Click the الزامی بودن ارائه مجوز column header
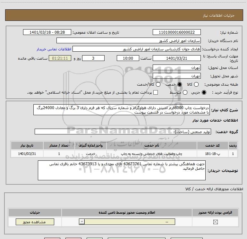 215,212
